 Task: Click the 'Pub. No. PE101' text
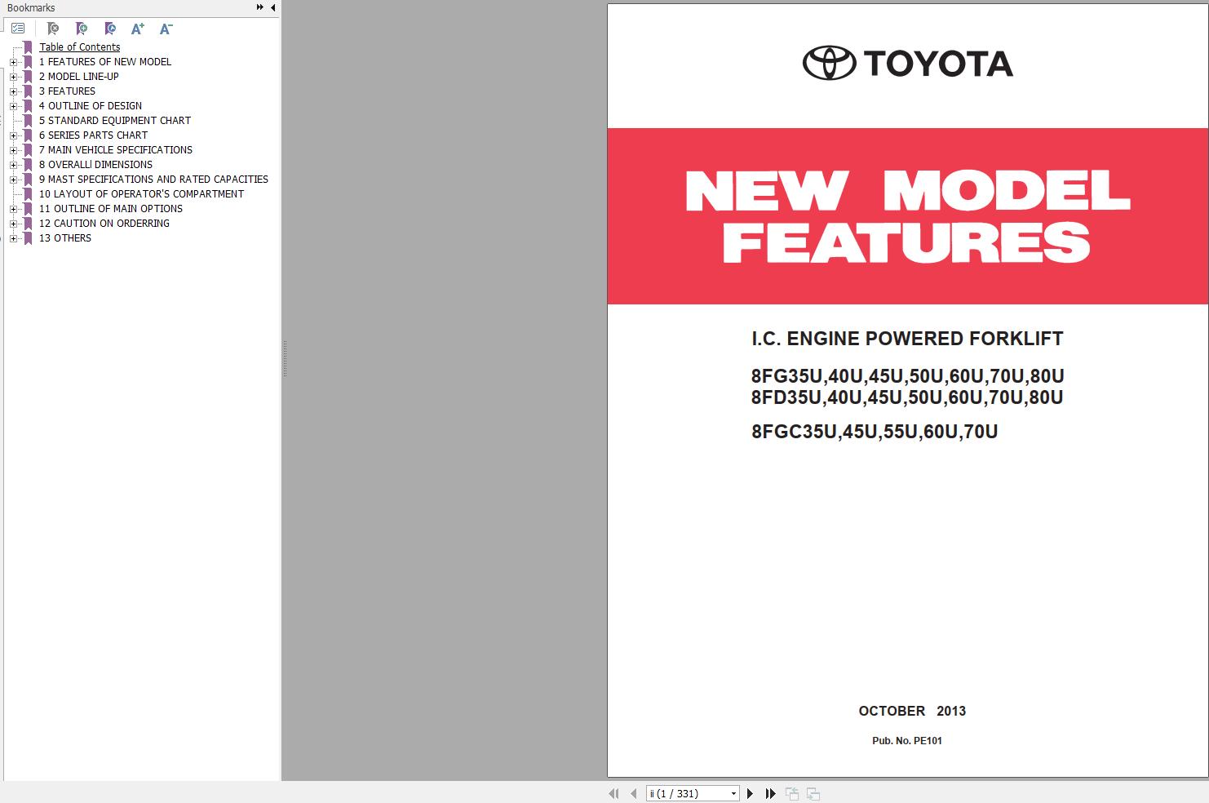coord(907,741)
